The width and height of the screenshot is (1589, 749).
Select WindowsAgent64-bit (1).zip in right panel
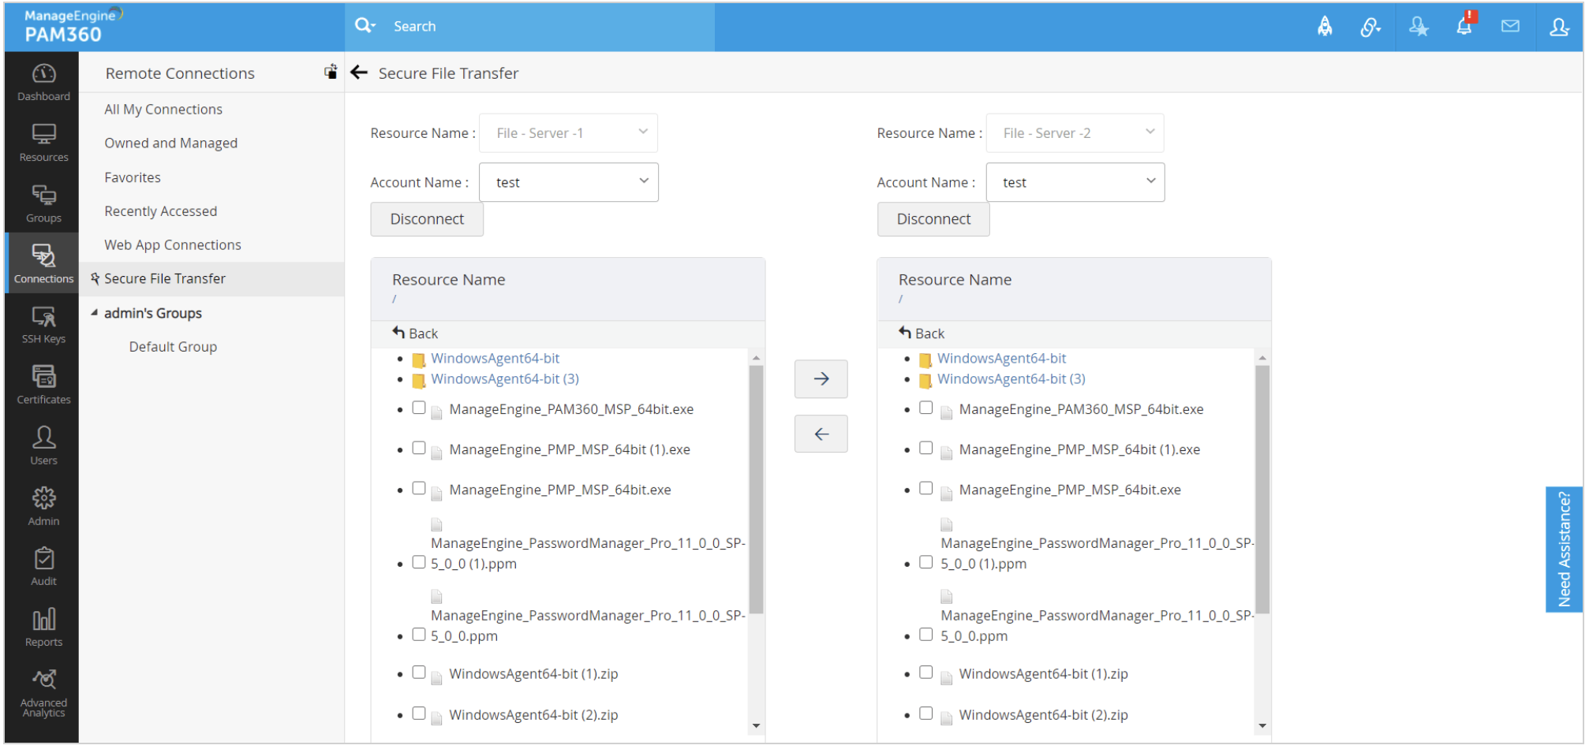[x=926, y=673]
